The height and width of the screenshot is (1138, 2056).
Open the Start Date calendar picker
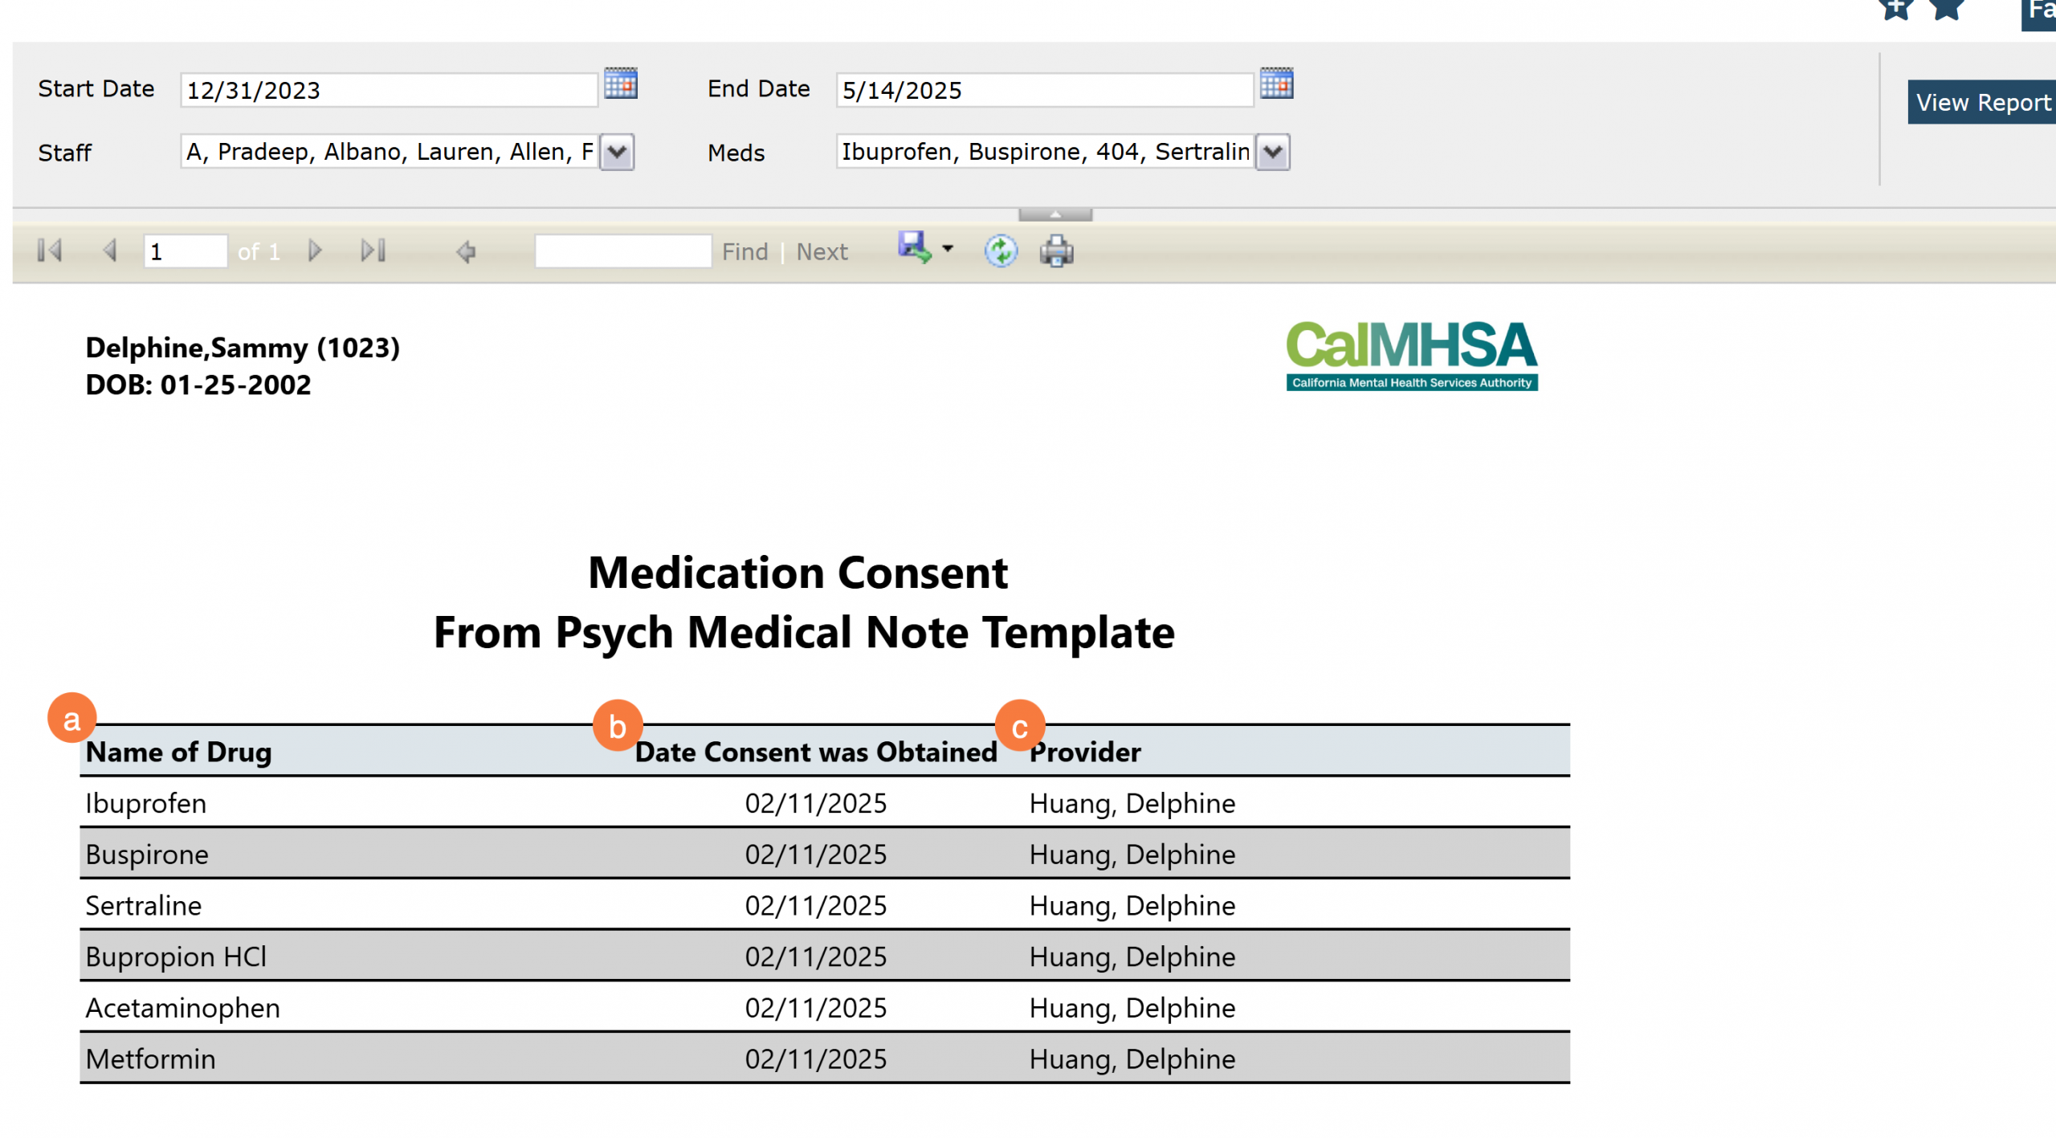coord(620,84)
